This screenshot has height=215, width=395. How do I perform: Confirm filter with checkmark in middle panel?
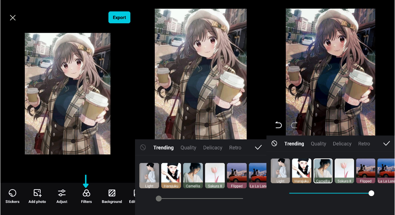click(258, 147)
